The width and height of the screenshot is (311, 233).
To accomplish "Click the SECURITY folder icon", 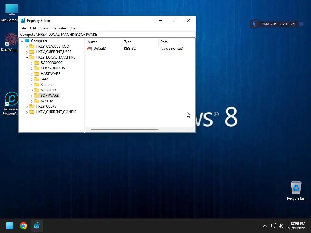I will click(x=37, y=90).
